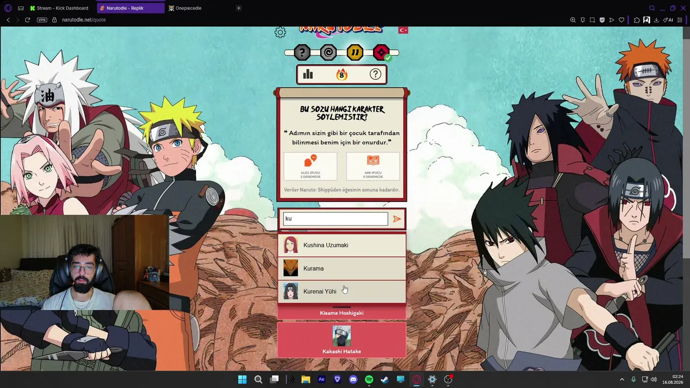Open the easy setup sliders menu
This screenshot has height=388, width=690.
point(680,20)
